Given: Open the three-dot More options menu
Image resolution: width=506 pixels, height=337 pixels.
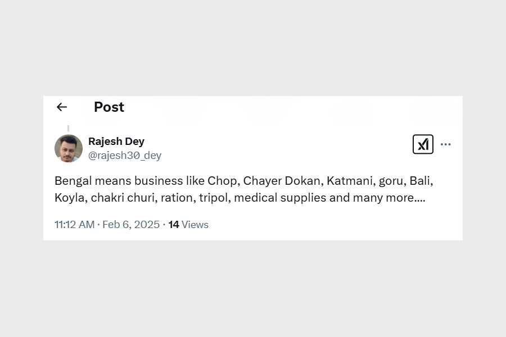Looking at the screenshot, I should coord(446,144).
